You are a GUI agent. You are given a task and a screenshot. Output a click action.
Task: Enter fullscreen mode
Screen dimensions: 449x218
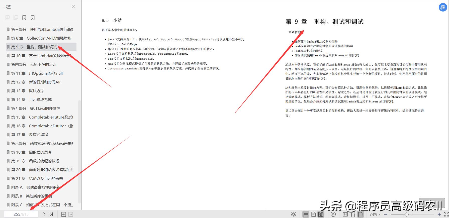[446, 214]
